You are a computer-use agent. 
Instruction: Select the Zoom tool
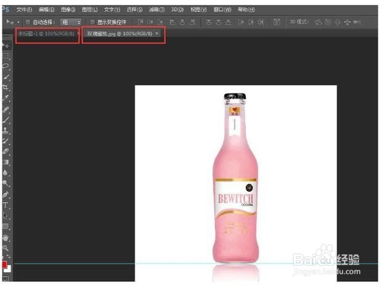point(6,248)
